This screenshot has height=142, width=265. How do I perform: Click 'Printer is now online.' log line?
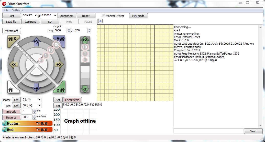click(186, 34)
